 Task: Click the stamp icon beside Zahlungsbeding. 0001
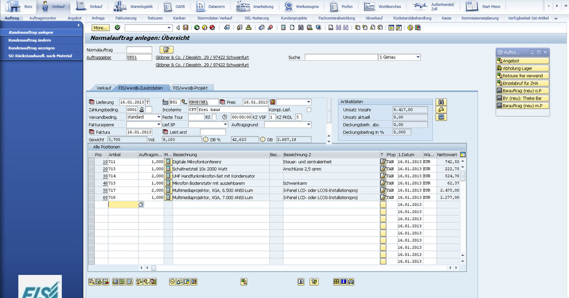coord(141,110)
